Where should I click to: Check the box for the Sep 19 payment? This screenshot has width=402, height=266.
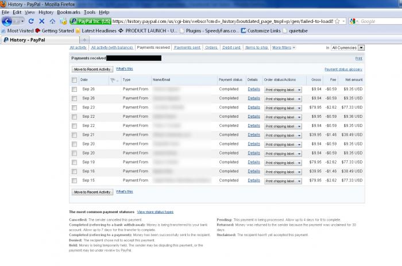tap(74, 163)
